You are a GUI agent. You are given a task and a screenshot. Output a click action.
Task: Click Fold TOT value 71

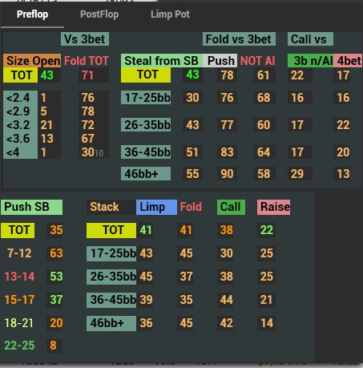tap(87, 75)
